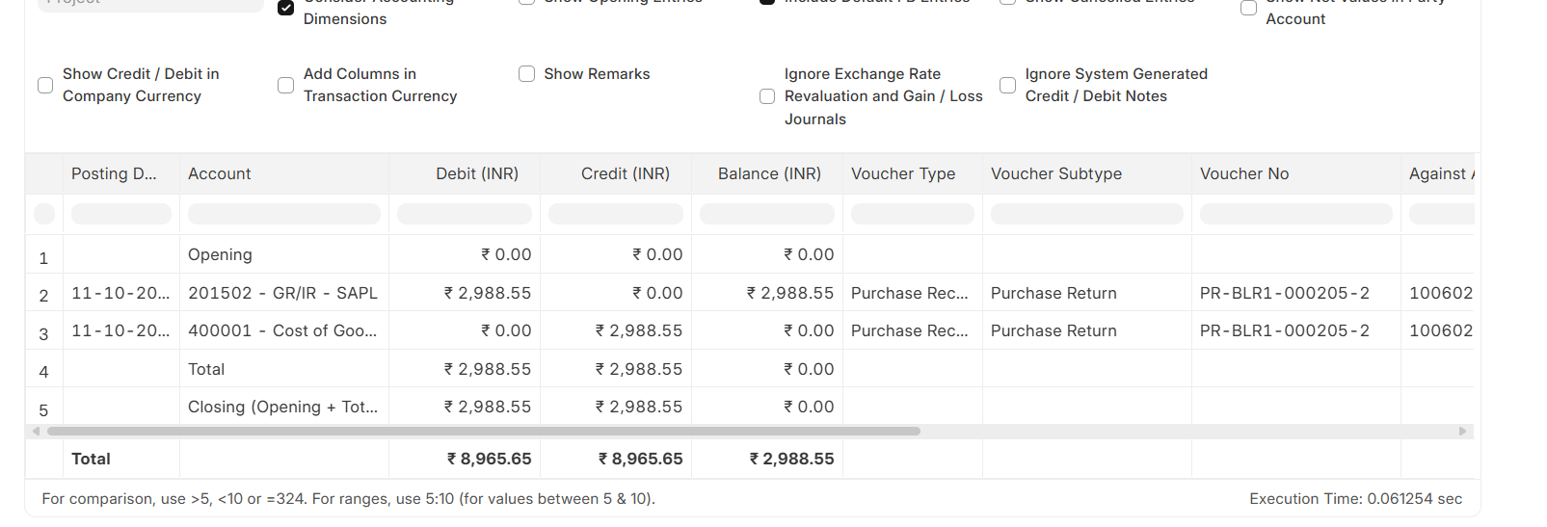This screenshot has height=527, width=1547.
Task: Click the Posting Date column header
Action: (114, 174)
